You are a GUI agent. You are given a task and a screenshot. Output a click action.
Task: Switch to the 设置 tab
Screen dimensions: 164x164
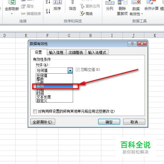click(x=38, y=52)
